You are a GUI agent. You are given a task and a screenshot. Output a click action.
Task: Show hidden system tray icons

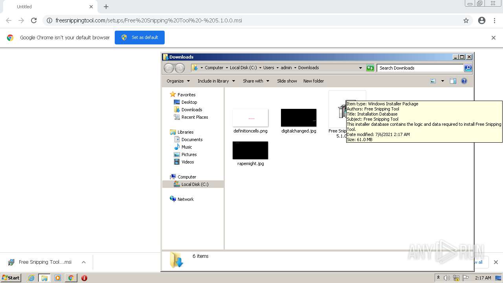pos(438,278)
